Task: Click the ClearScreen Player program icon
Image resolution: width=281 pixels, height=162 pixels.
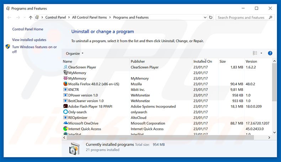Action: point(65,67)
